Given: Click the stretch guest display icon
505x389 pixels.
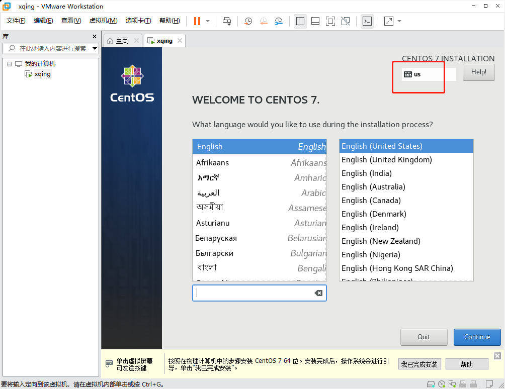Looking at the screenshot, I should pyautogui.click(x=389, y=21).
